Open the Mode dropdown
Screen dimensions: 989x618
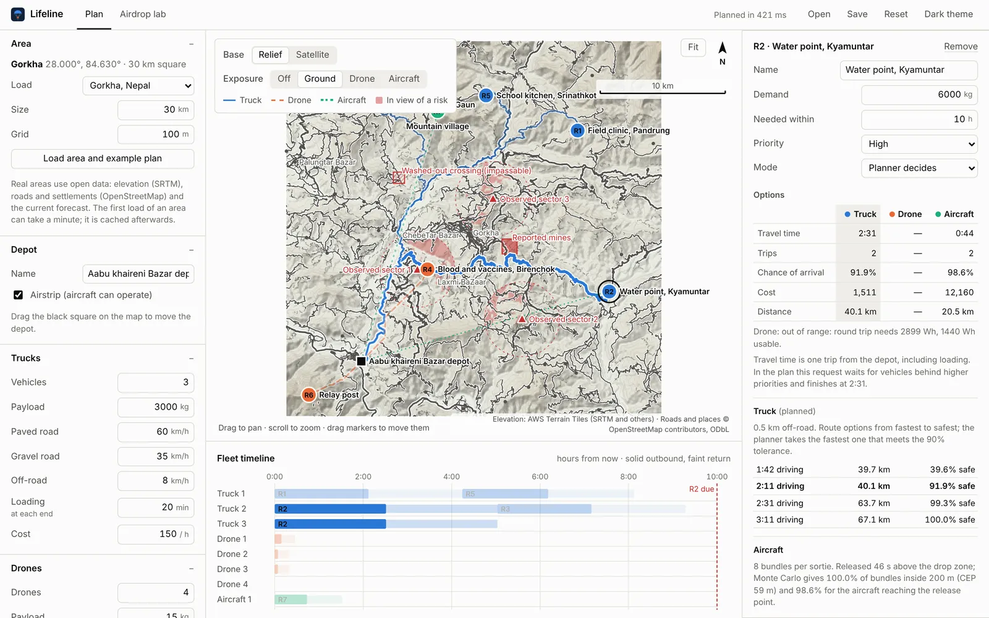(x=919, y=168)
